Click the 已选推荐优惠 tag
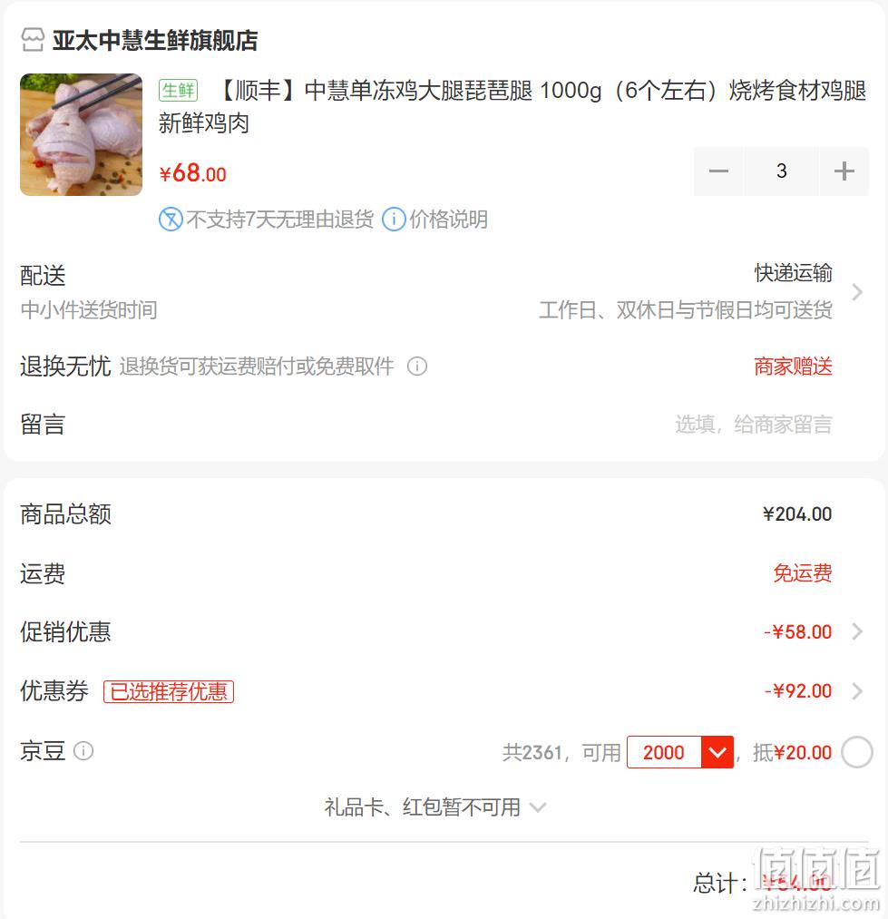This screenshot has width=888, height=919. click(169, 691)
